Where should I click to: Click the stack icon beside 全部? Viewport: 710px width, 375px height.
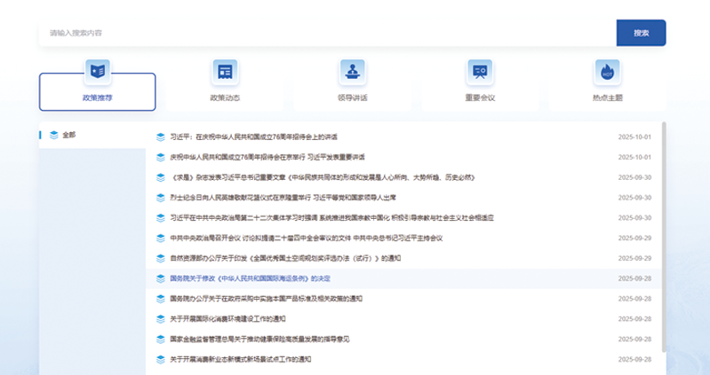click(53, 135)
